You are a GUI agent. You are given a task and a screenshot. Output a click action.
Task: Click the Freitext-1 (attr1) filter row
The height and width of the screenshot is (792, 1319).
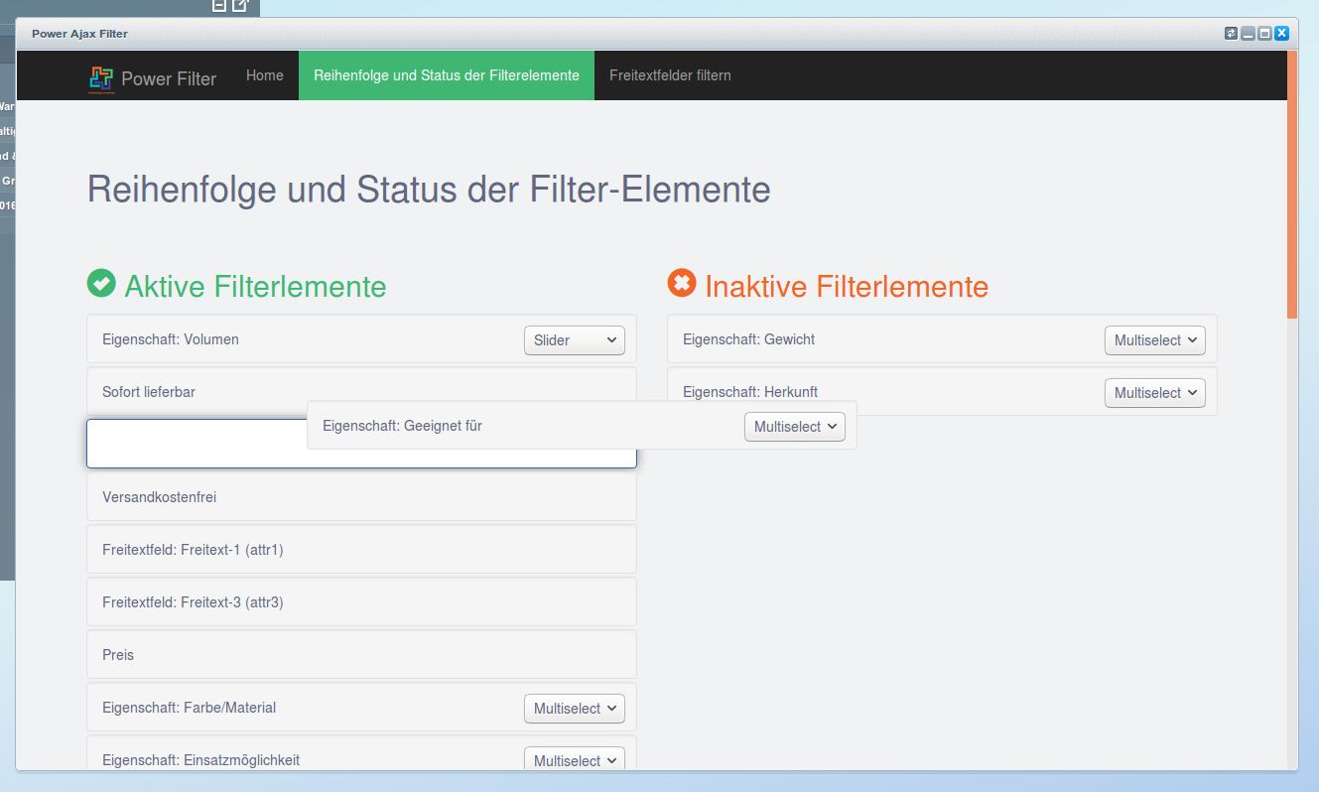[361, 550]
